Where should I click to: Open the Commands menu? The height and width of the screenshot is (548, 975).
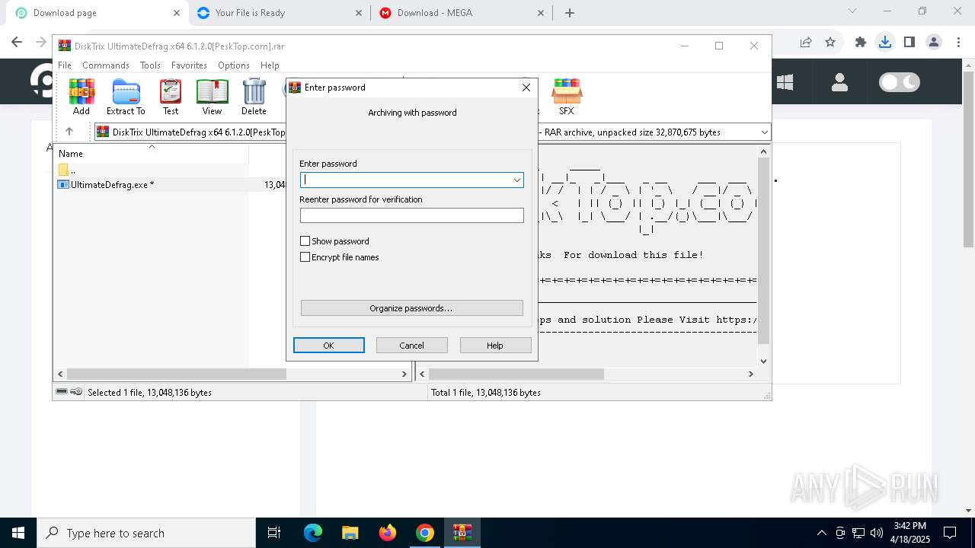[106, 65]
